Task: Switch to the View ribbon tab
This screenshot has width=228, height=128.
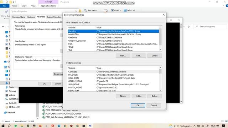Action: [33, 6]
